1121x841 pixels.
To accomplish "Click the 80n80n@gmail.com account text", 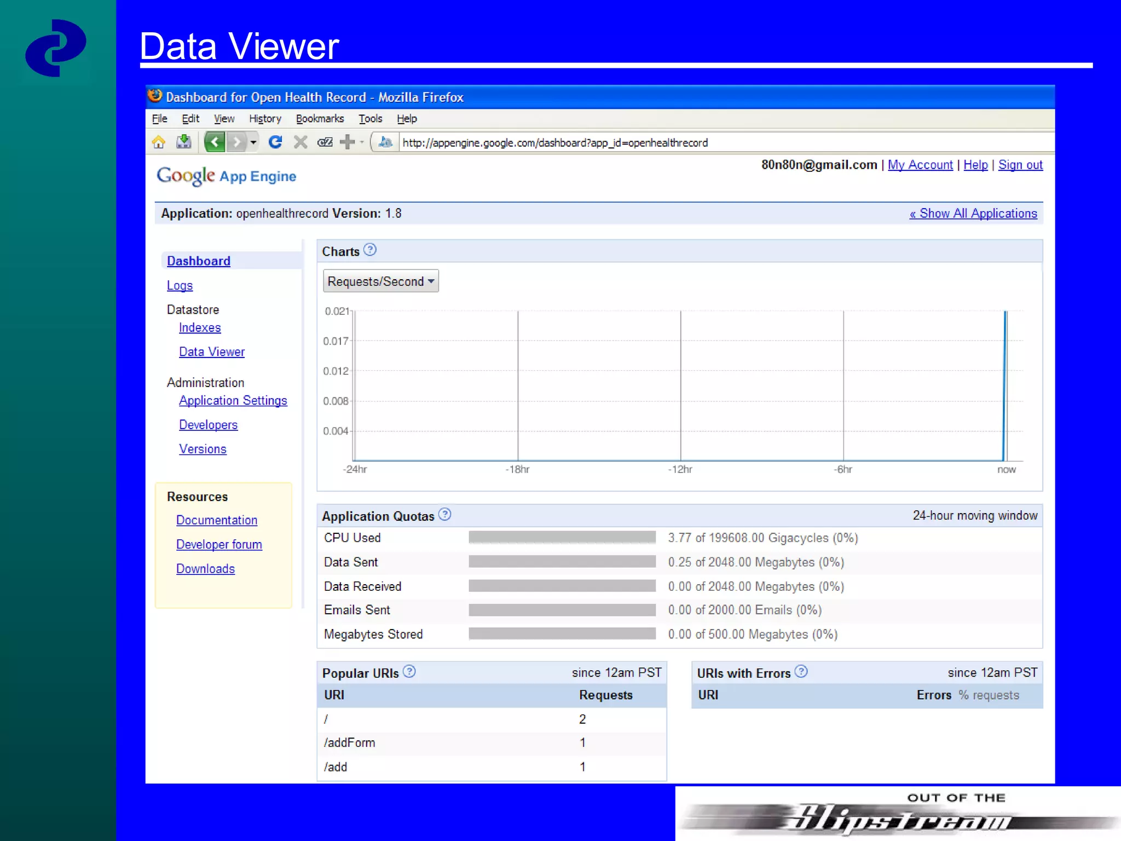I will click(x=819, y=165).
